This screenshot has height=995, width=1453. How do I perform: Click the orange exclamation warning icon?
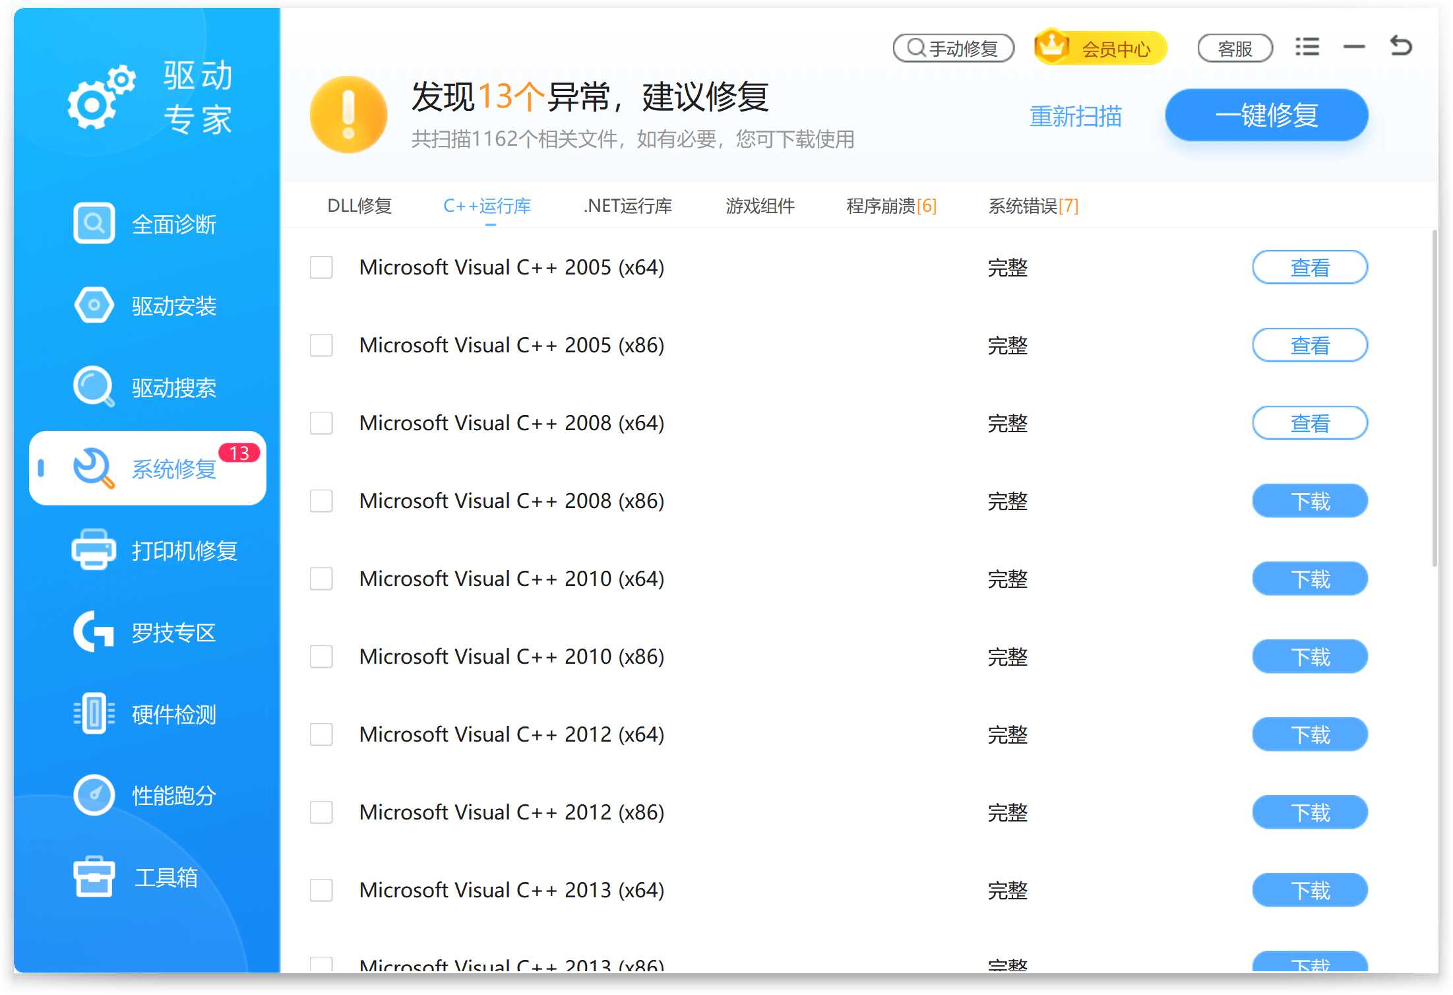(348, 115)
